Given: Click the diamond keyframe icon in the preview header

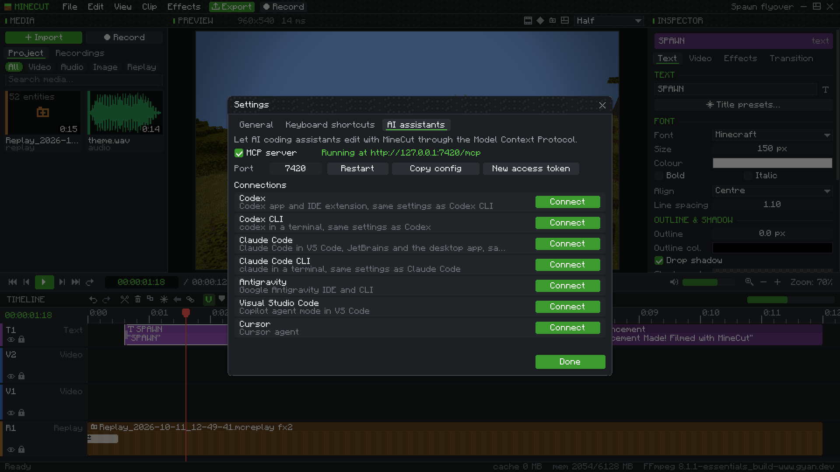Looking at the screenshot, I should pos(540,21).
